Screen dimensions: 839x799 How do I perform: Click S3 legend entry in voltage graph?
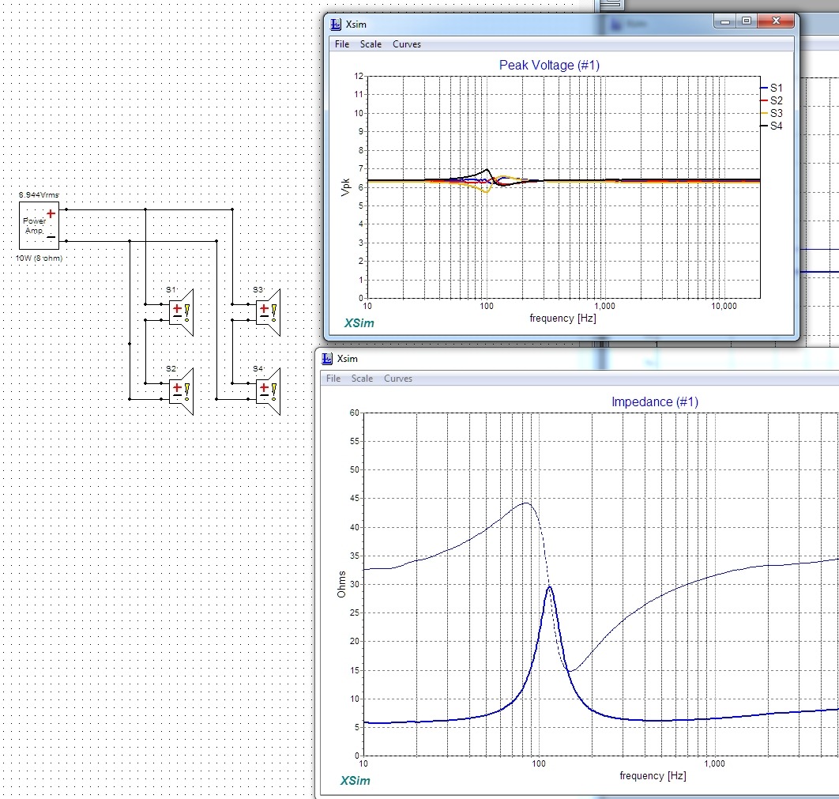(771, 114)
